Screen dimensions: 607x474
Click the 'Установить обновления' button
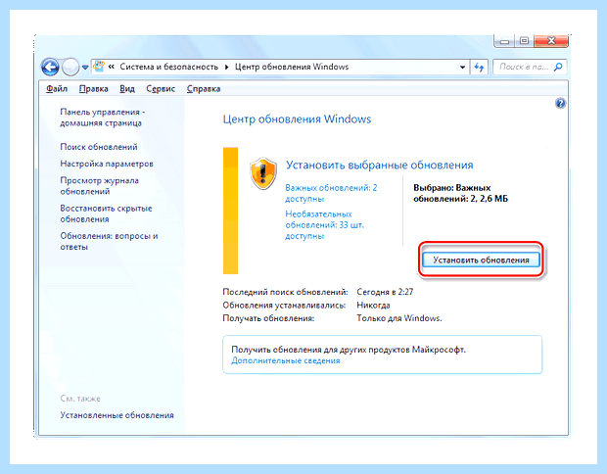[x=481, y=260]
